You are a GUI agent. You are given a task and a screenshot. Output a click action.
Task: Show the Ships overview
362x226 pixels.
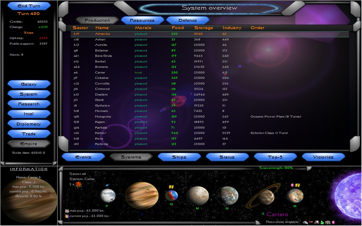179,157
